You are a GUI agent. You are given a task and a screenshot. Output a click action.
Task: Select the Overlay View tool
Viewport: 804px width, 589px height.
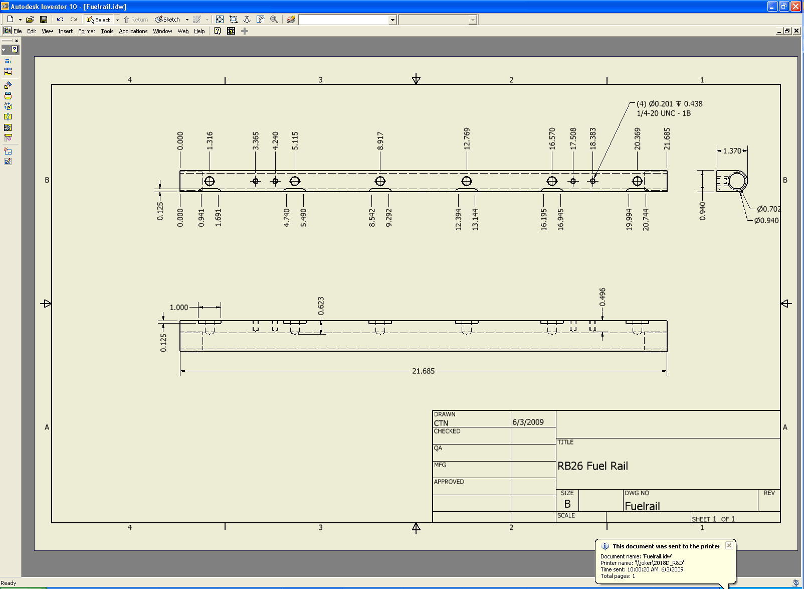(8, 137)
